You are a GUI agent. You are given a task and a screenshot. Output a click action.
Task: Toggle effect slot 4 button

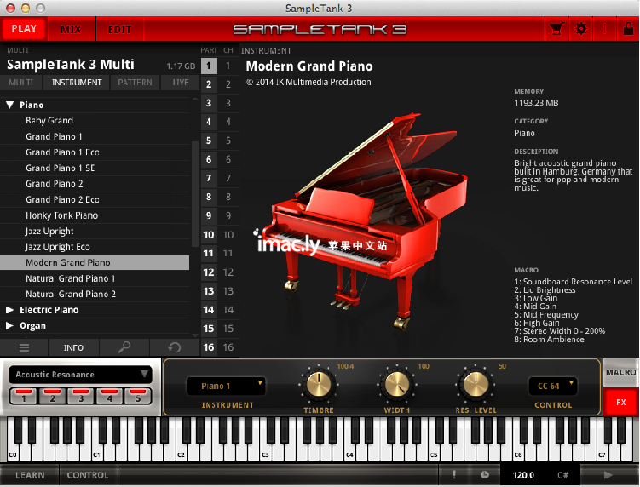click(x=109, y=395)
